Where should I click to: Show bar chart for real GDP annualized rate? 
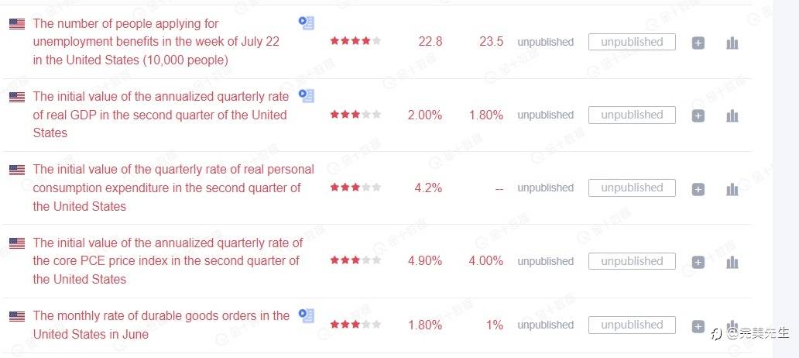coord(732,115)
